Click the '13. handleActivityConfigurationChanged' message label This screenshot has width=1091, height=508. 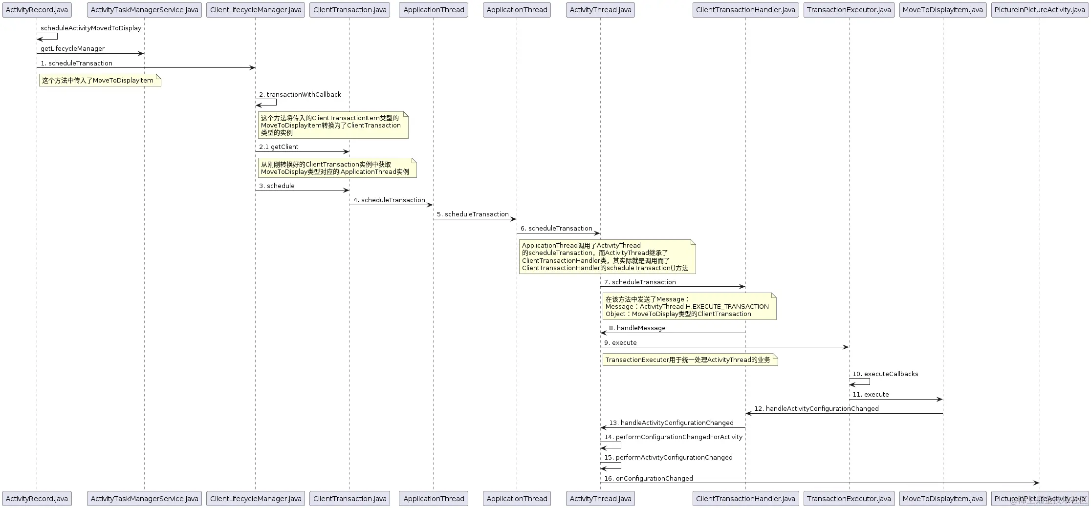(x=671, y=423)
